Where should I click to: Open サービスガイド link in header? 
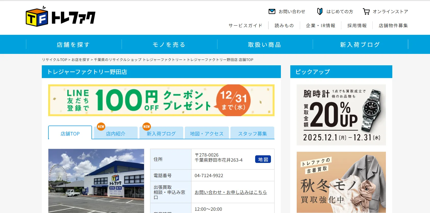245,26
